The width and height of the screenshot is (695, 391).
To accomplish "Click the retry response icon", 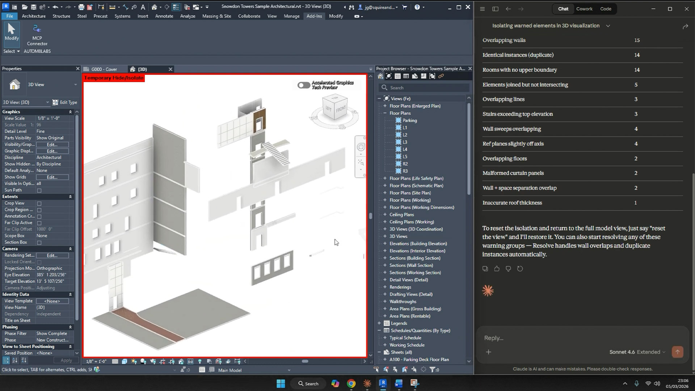I will coord(520,269).
